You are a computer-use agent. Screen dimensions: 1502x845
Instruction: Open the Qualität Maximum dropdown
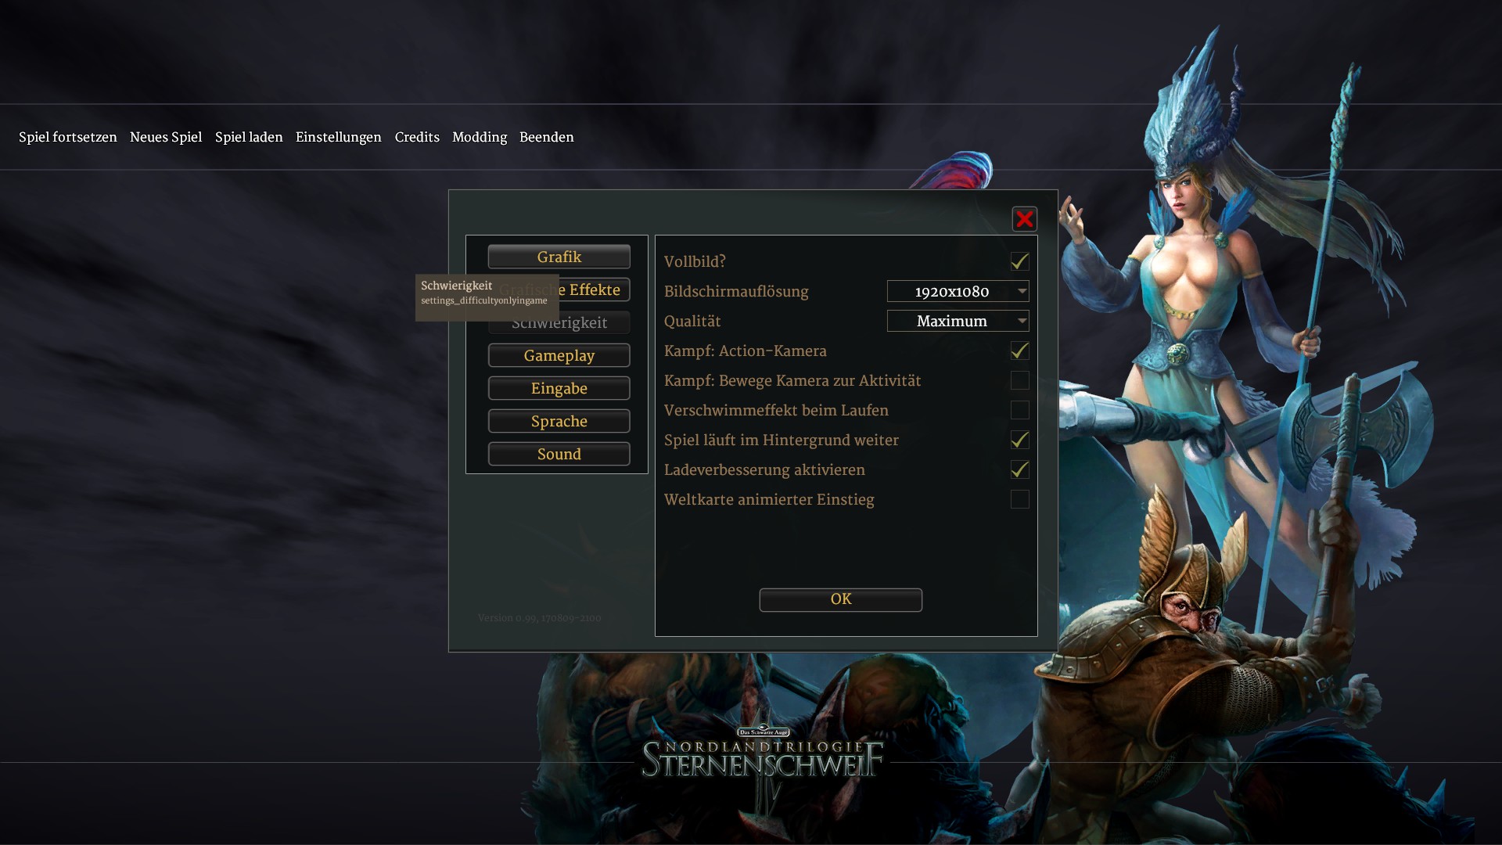(958, 321)
